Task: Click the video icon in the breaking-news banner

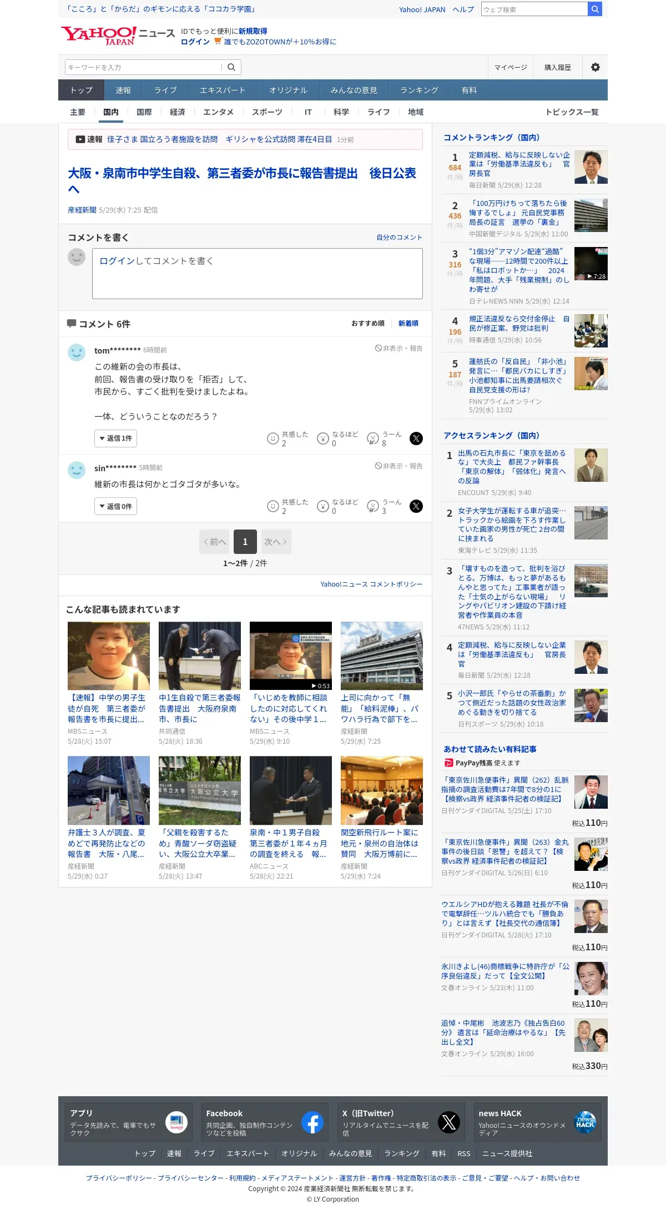Action: tap(80, 139)
